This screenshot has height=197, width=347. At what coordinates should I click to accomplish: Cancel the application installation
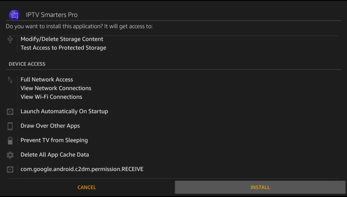coord(87,187)
